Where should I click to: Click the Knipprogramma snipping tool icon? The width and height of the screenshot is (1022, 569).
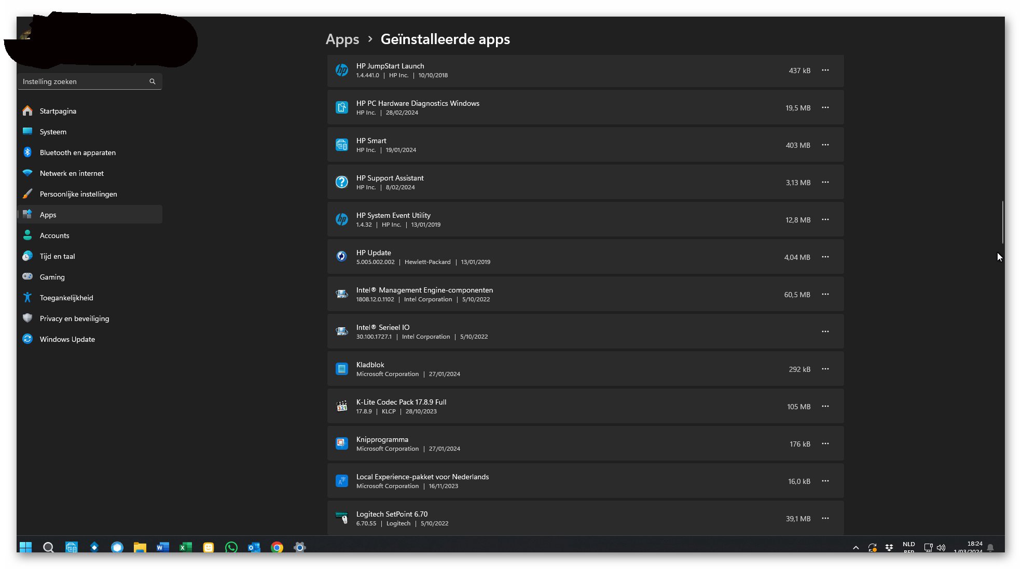point(341,443)
